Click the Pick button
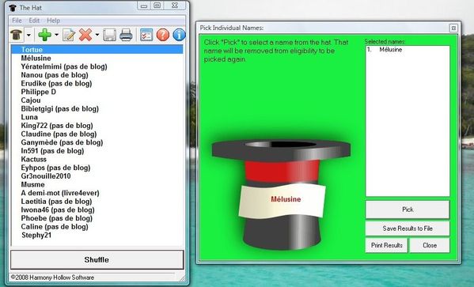 click(x=408, y=210)
